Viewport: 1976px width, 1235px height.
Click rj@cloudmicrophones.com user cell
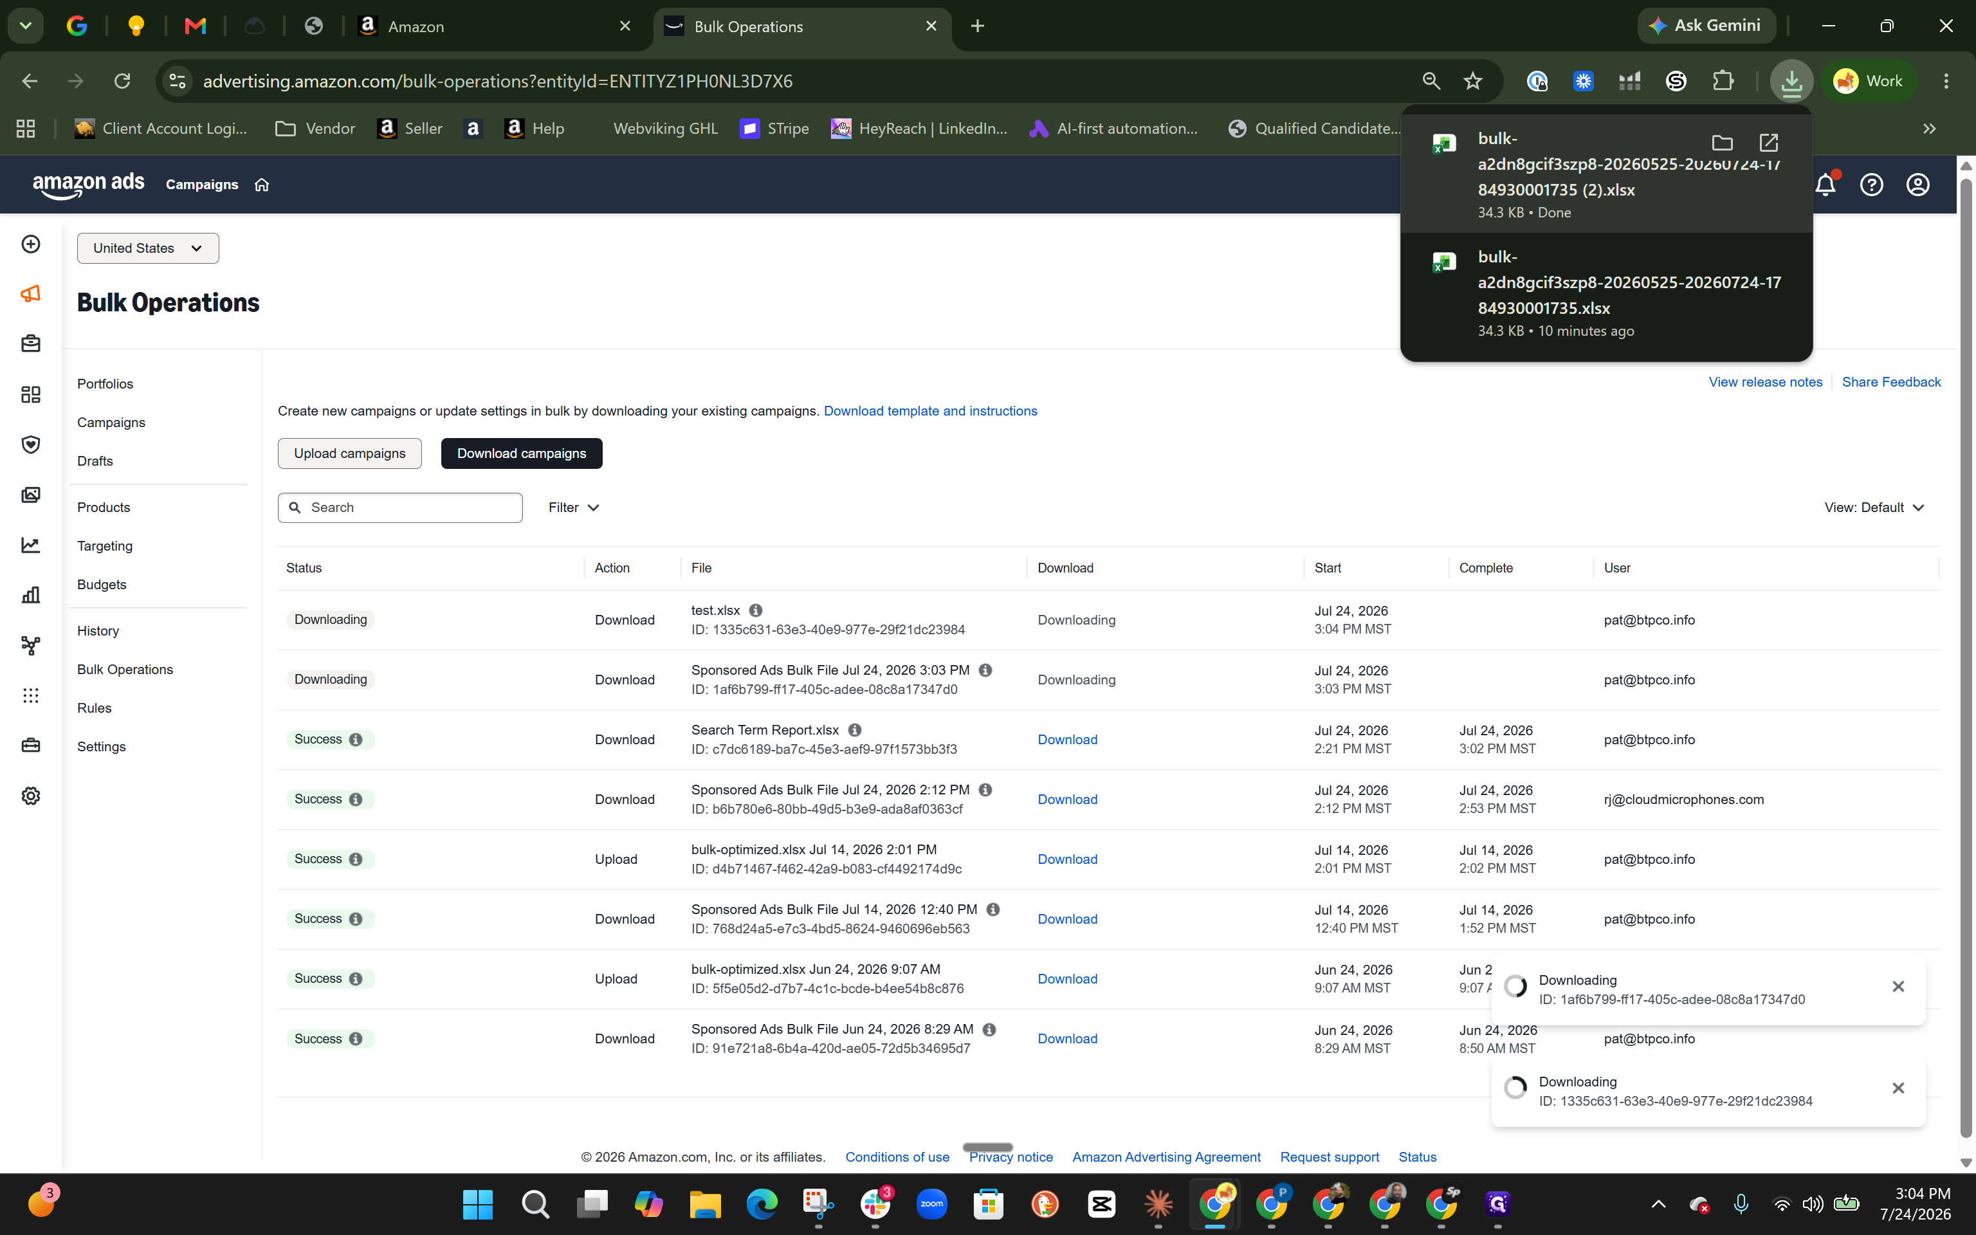coord(1684,800)
